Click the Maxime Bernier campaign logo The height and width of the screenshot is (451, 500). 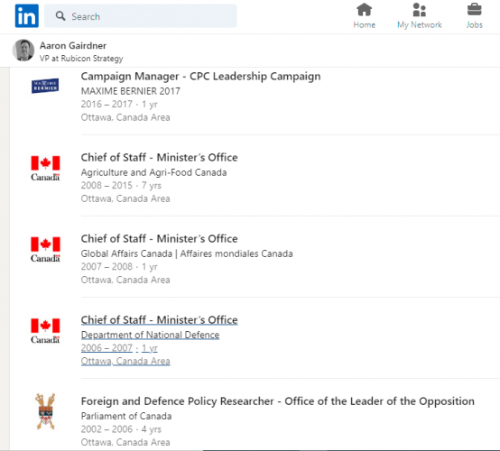tap(45, 86)
